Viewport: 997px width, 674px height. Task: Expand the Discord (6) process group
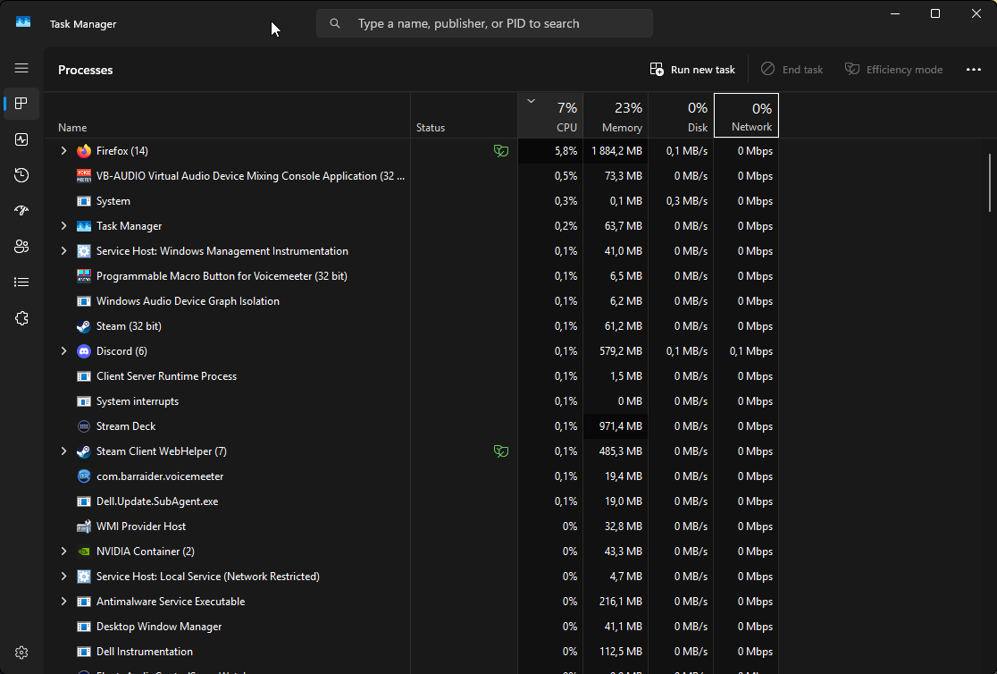(x=63, y=351)
